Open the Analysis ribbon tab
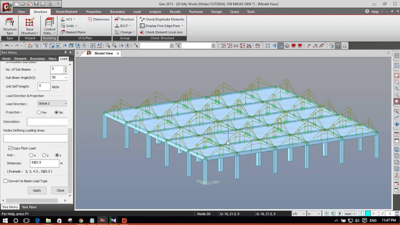Image resolution: width=400 pixels, height=225 pixels. pos(155,12)
